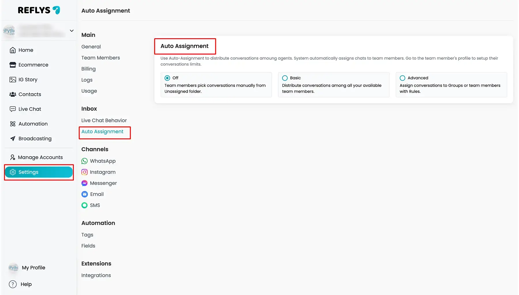Click the Contacts people icon
519x295 pixels.
click(x=13, y=94)
